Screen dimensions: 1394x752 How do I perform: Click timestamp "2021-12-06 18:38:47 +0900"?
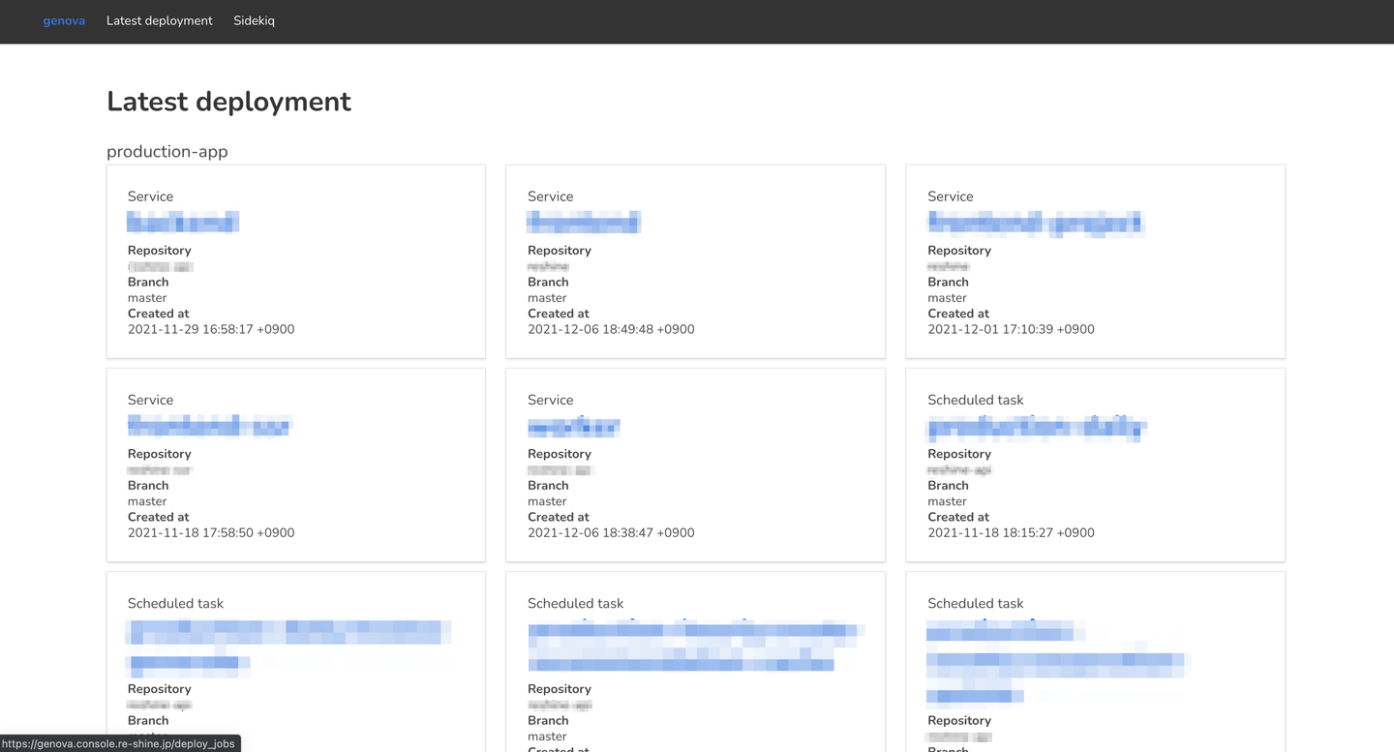pyautogui.click(x=611, y=532)
